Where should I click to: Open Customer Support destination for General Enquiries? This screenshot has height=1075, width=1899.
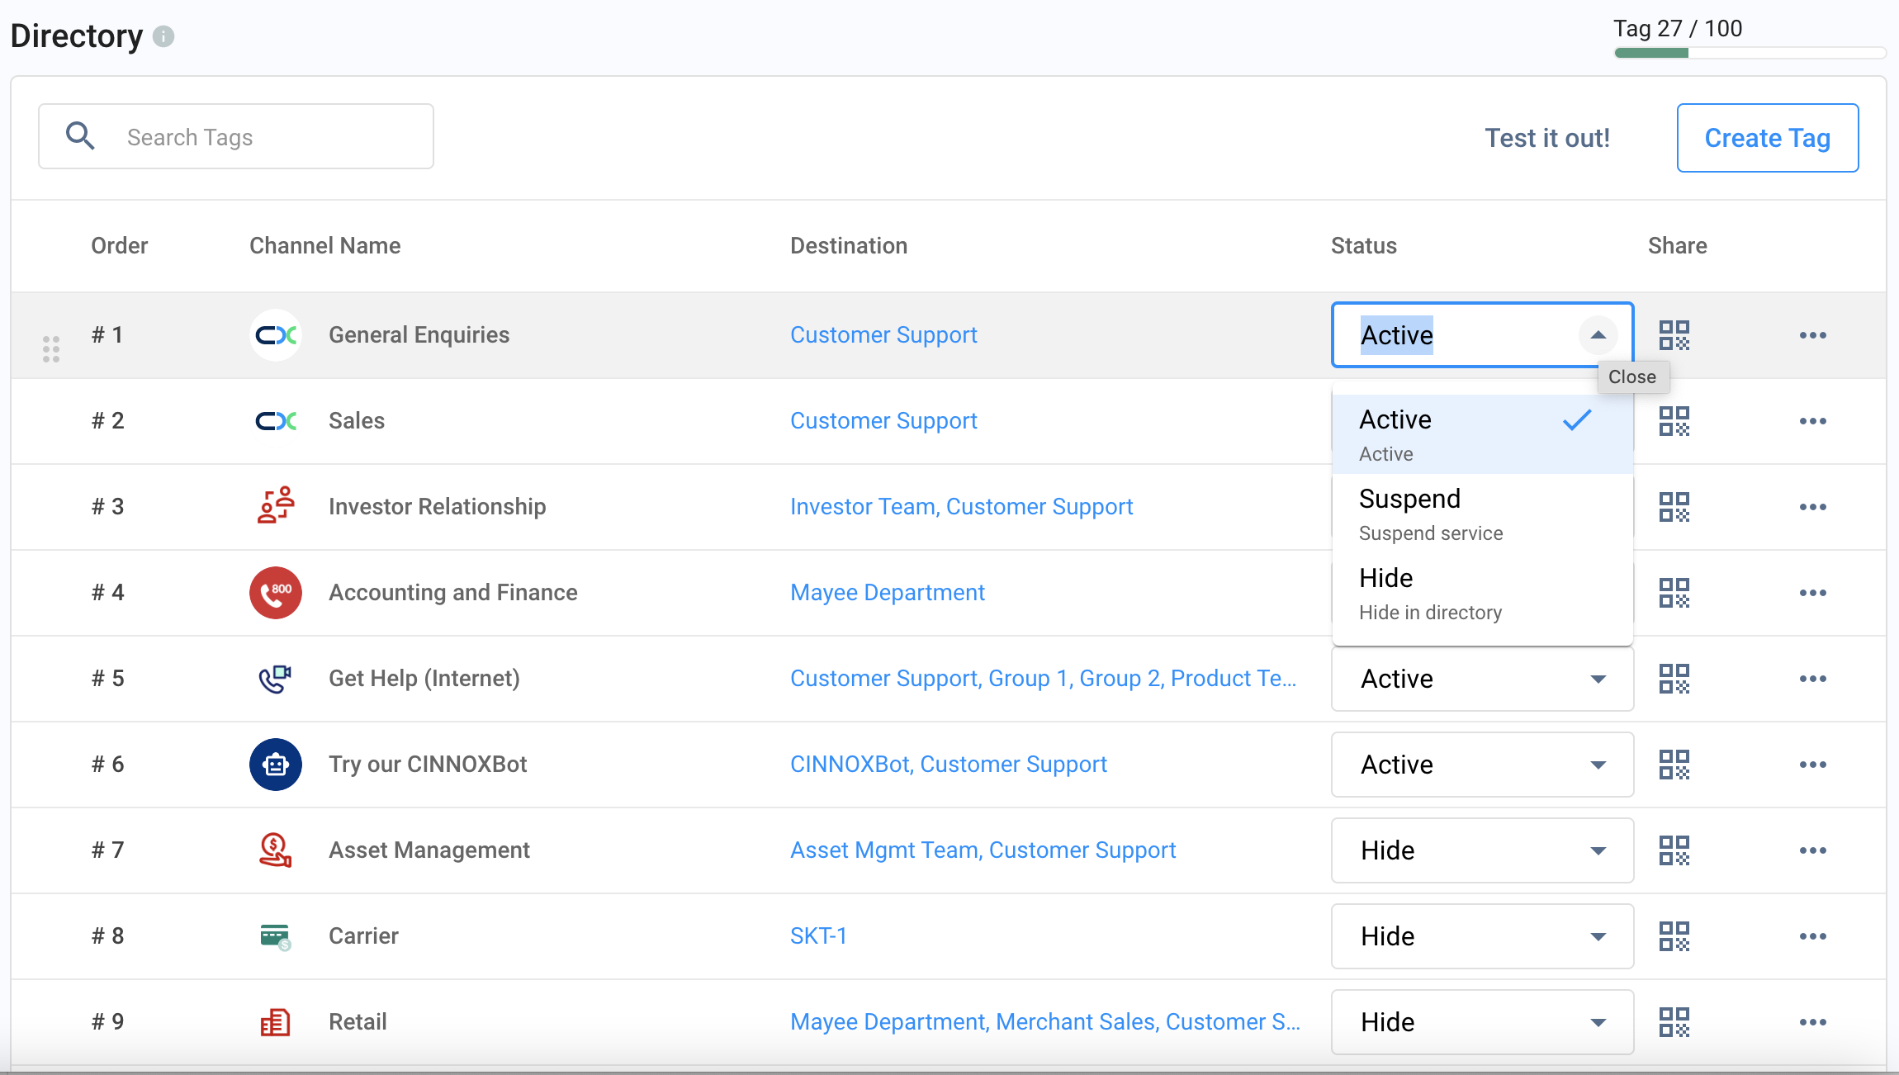(883, 335)
